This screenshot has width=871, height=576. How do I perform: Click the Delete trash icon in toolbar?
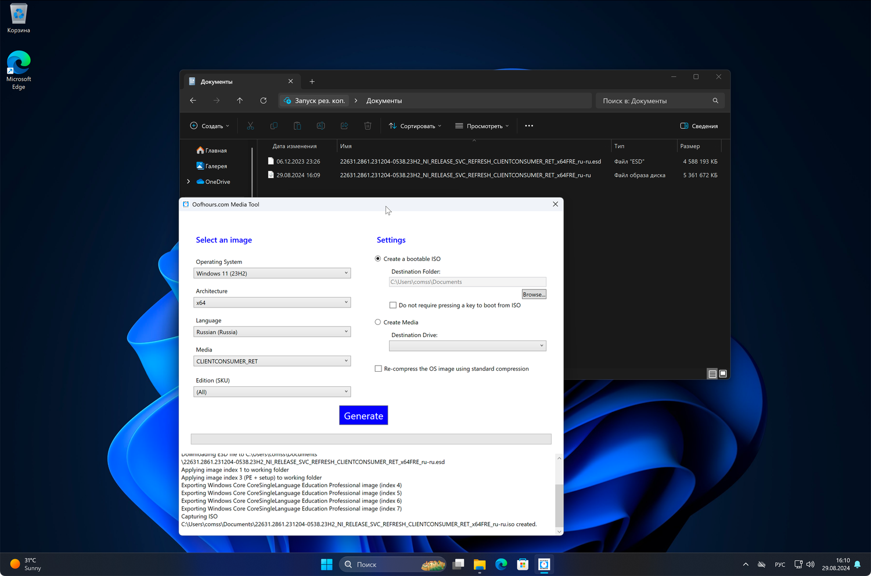368,126
